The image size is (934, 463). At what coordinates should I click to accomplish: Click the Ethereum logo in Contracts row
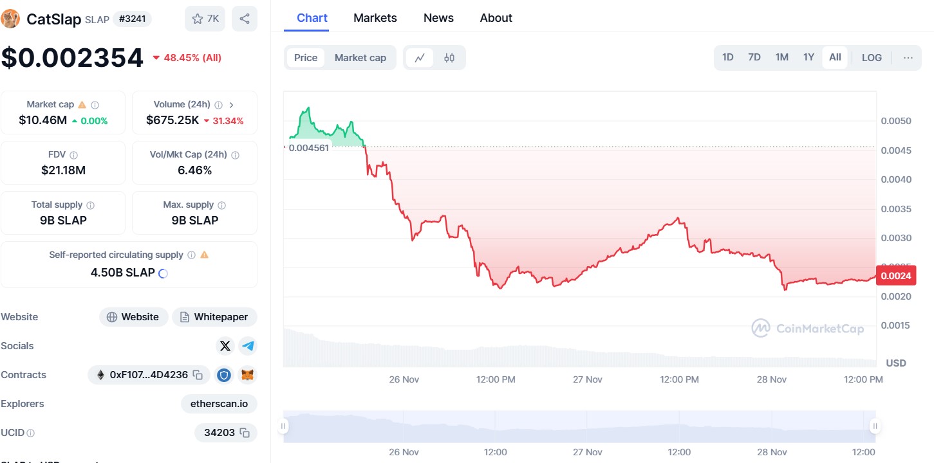100,375
